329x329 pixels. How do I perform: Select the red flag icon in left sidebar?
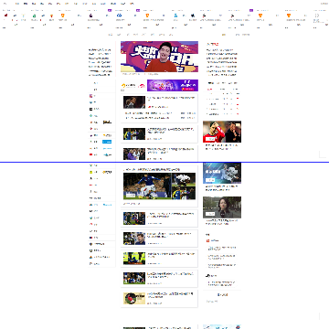pyautogui.click(x=90, y=154)
